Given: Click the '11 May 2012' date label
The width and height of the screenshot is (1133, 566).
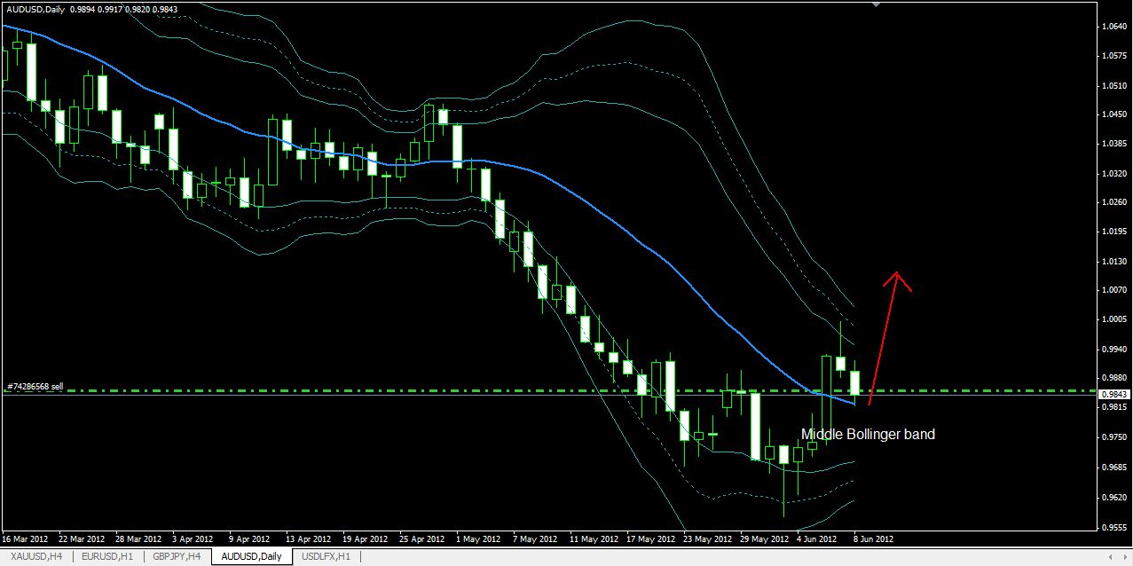Looking at the screenshot, I should [x=594, y=538].
